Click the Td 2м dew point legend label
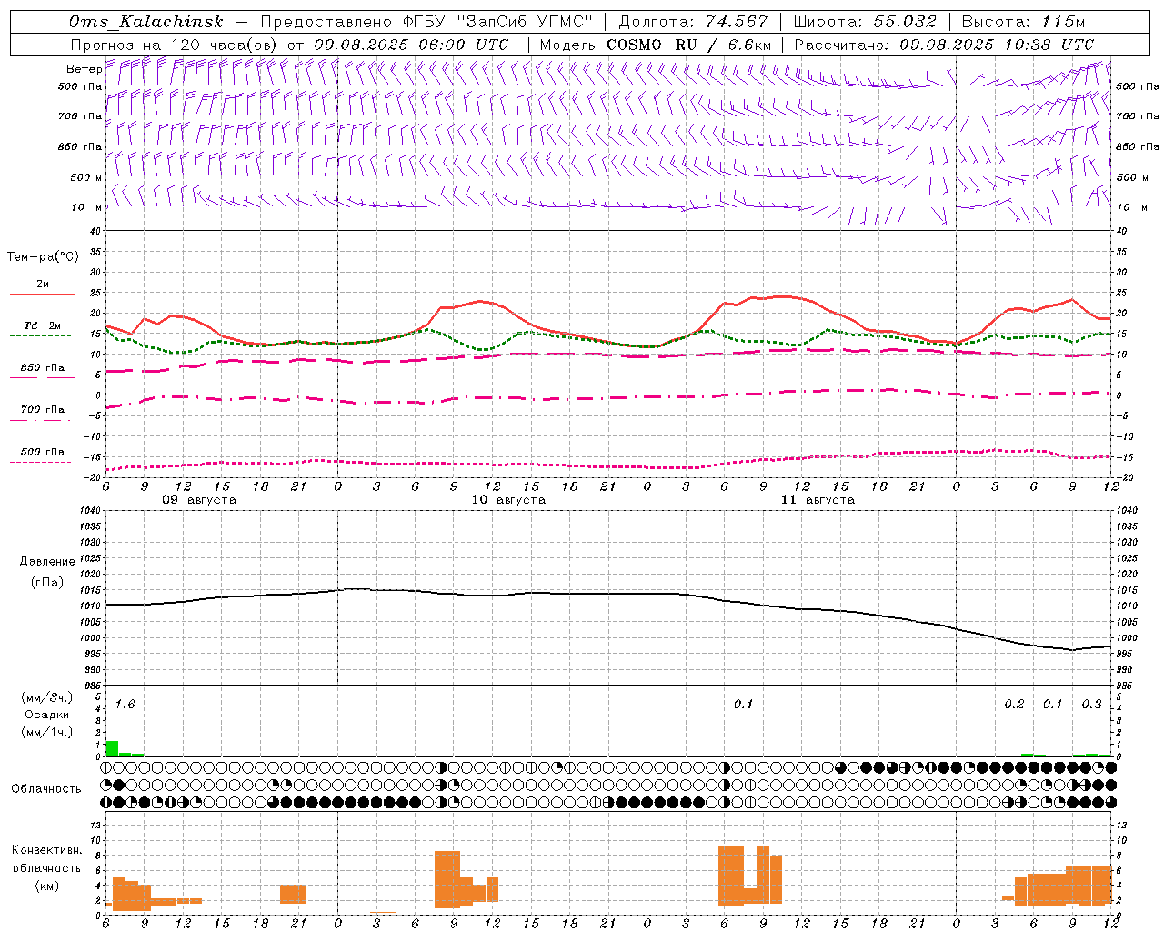 [x=43, y=325]
